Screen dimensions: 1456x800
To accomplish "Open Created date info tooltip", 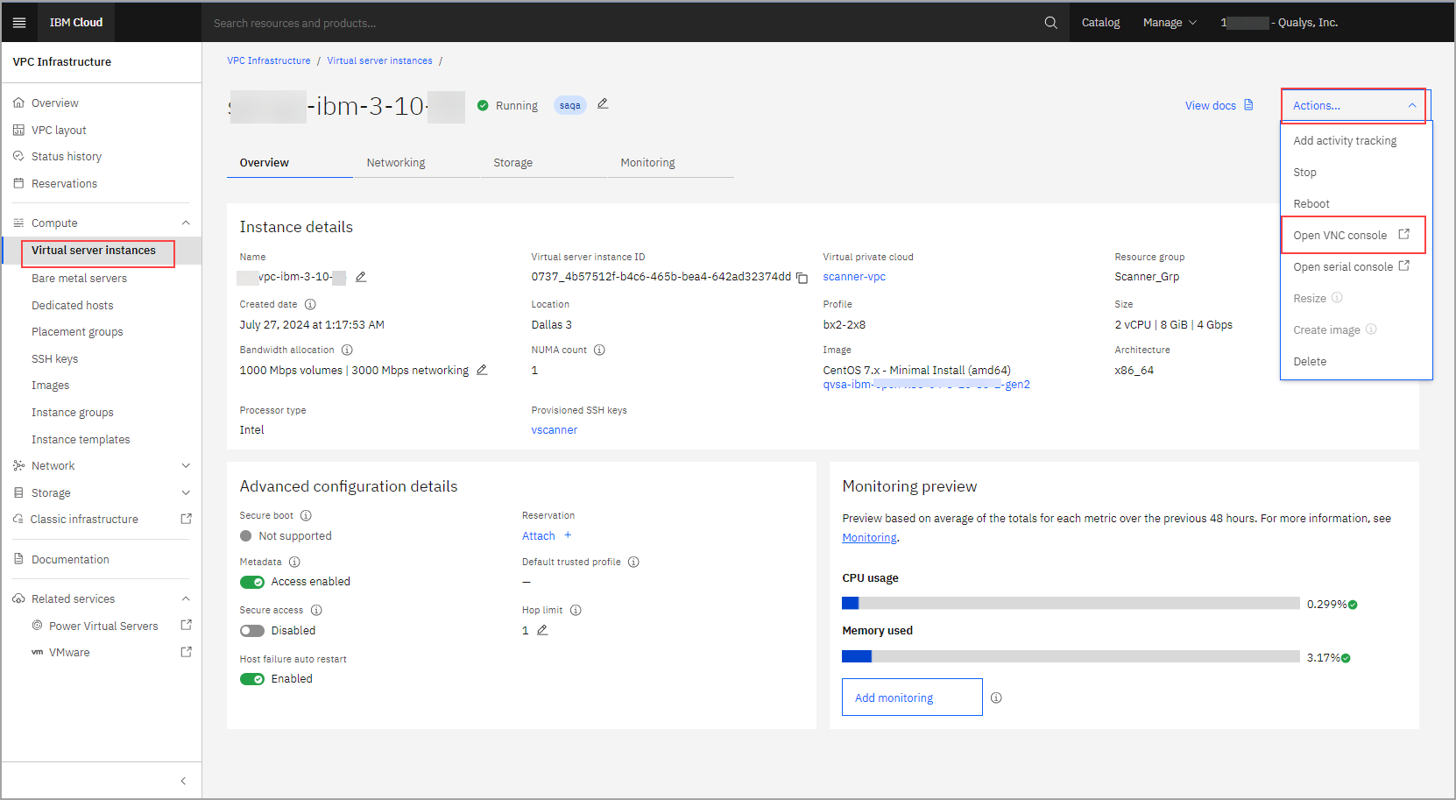I will [x=310, y=304].
